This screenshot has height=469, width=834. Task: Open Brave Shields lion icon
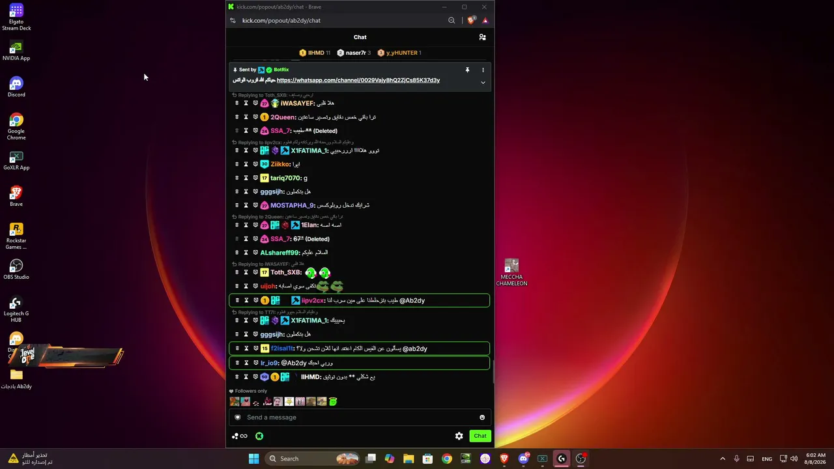[471, 21]
